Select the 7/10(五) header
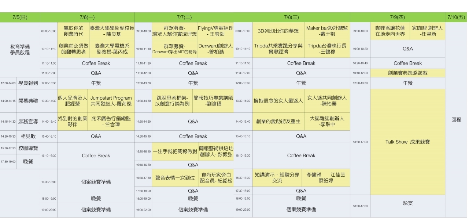The height and width of the screenshot is (219, 469). [x=457, y=18]
